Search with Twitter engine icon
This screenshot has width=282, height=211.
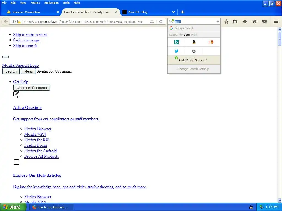click(x=177, y=51)
